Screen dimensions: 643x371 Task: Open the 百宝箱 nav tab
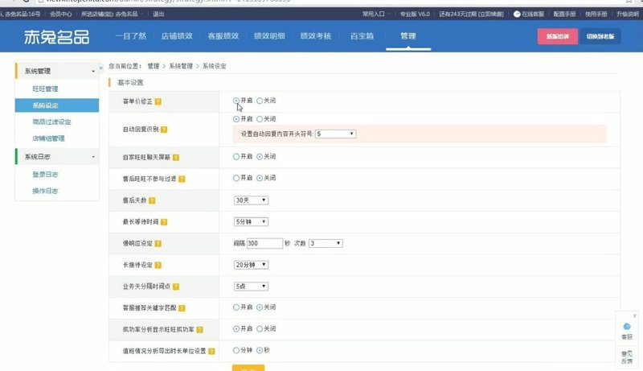(x=362, y=36)
